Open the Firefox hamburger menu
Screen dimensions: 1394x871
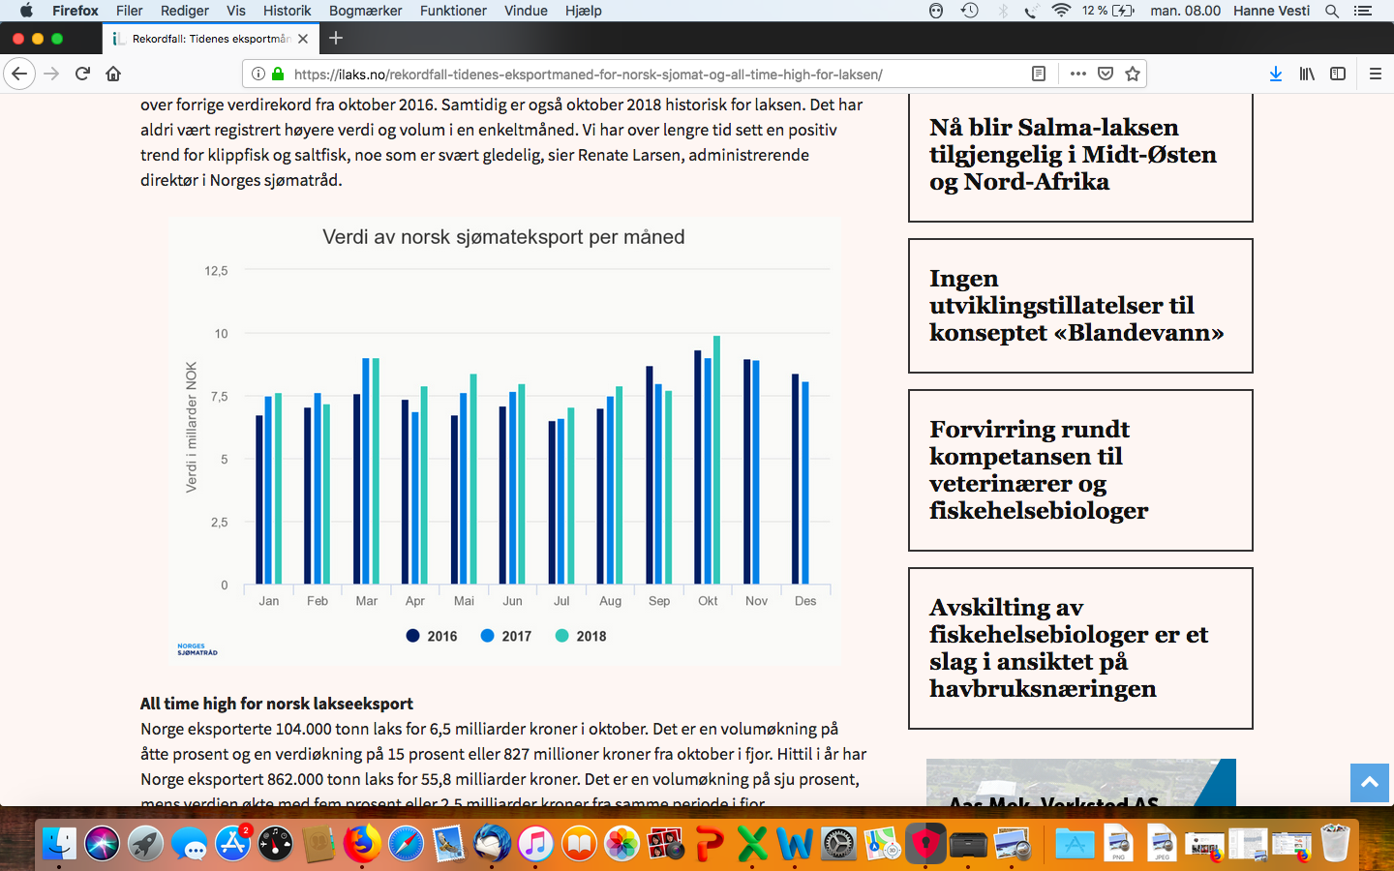pos(1375,74)
